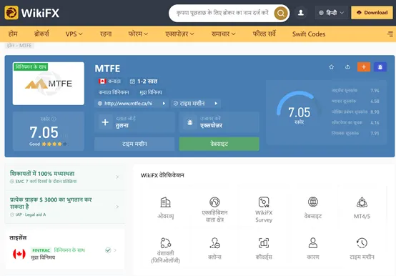This screenshot has width=396, height=276.
Task: Click the एक्सपोज़र exposure box
Action: click(x=219, y=122)
